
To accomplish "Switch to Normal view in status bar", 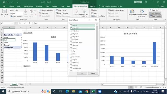I will (x=131, y=87).
